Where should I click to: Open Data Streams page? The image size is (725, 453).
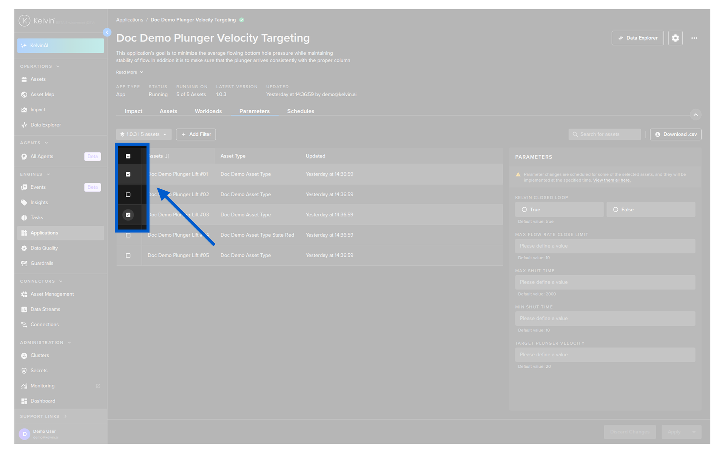pos(45,309)
